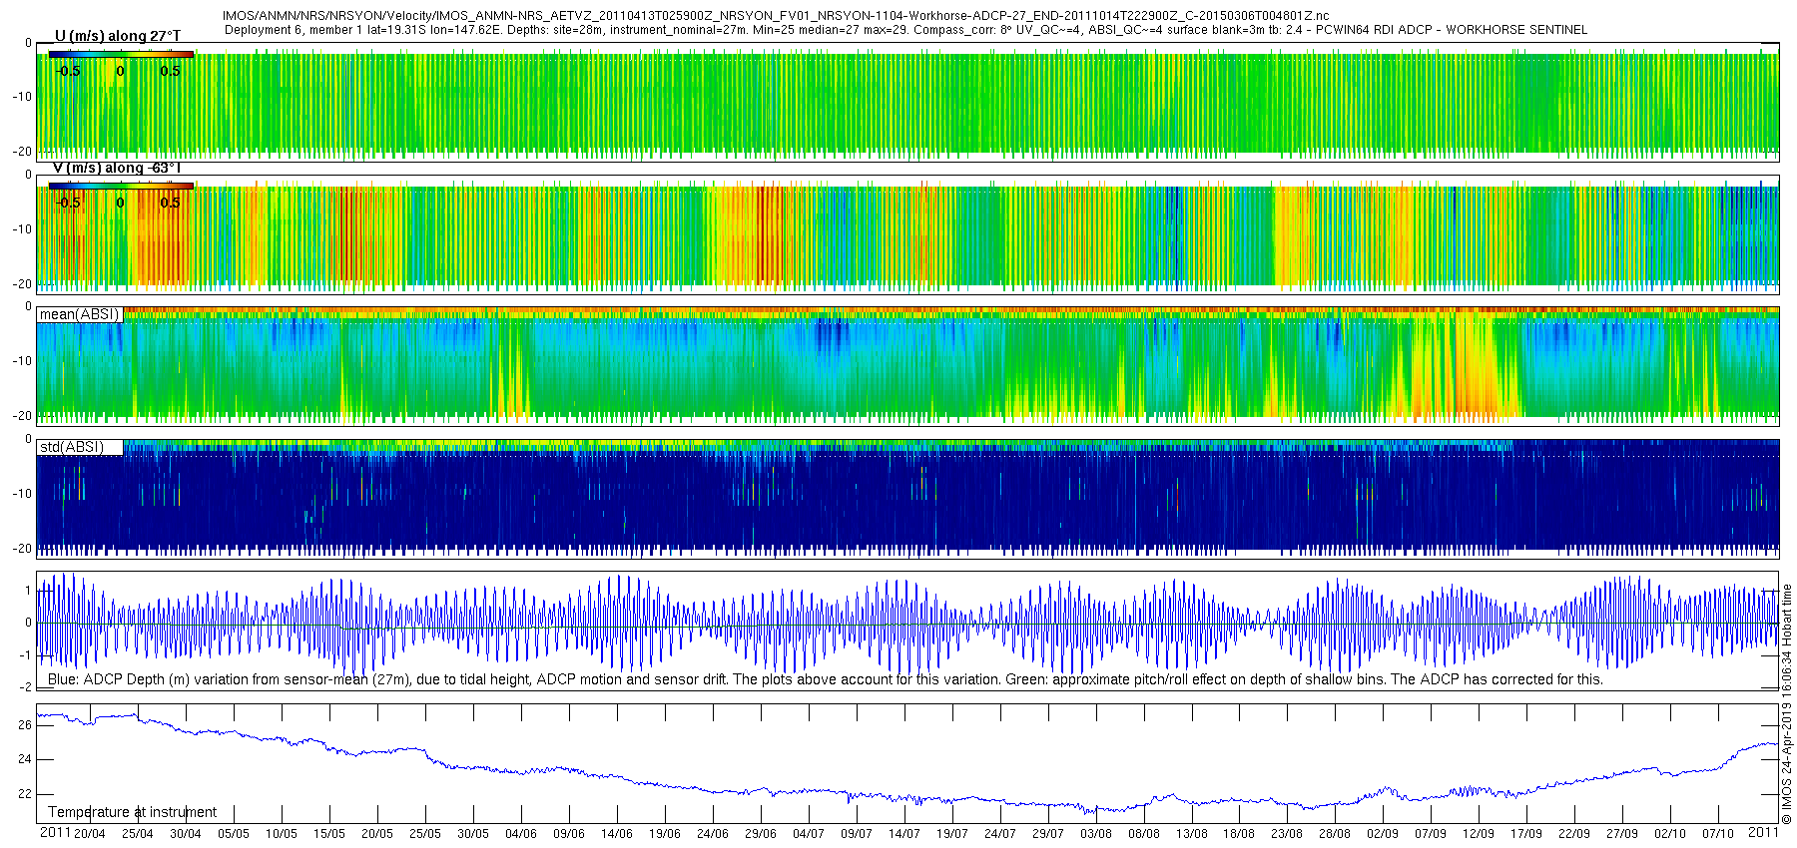Click the U velocity colorbar
This screenshot has width=1797, height=848.
tap(121, 55)
